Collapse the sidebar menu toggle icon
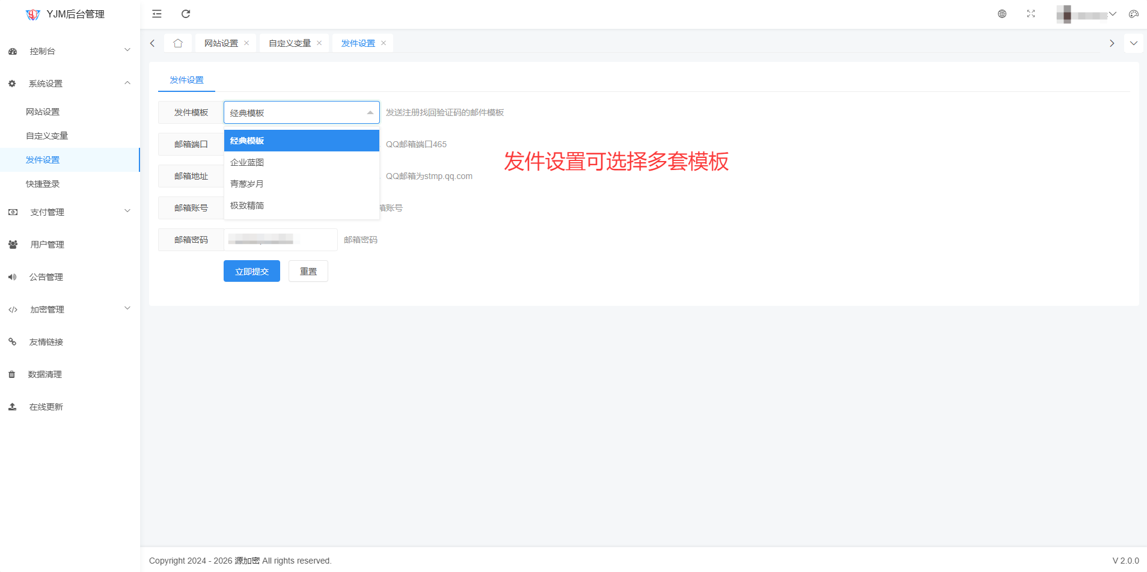 point(157,14)
